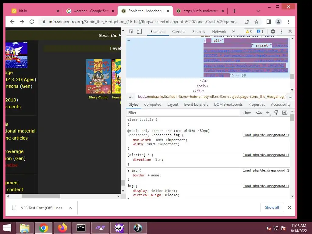The width and height of the screenshot is (312, 234).
Task: Open DevTools settings gear
Action: coord(273,31)
